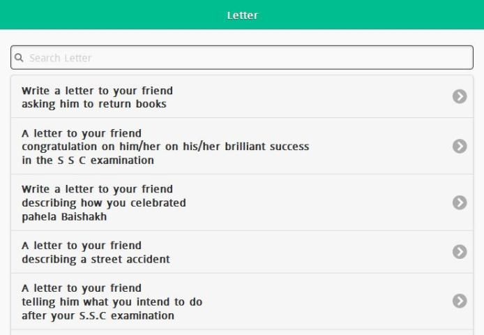The image size is (484, 335).
Task: Tap the 'pahela Baishakh' text line
Action: (x=64, y=216)
